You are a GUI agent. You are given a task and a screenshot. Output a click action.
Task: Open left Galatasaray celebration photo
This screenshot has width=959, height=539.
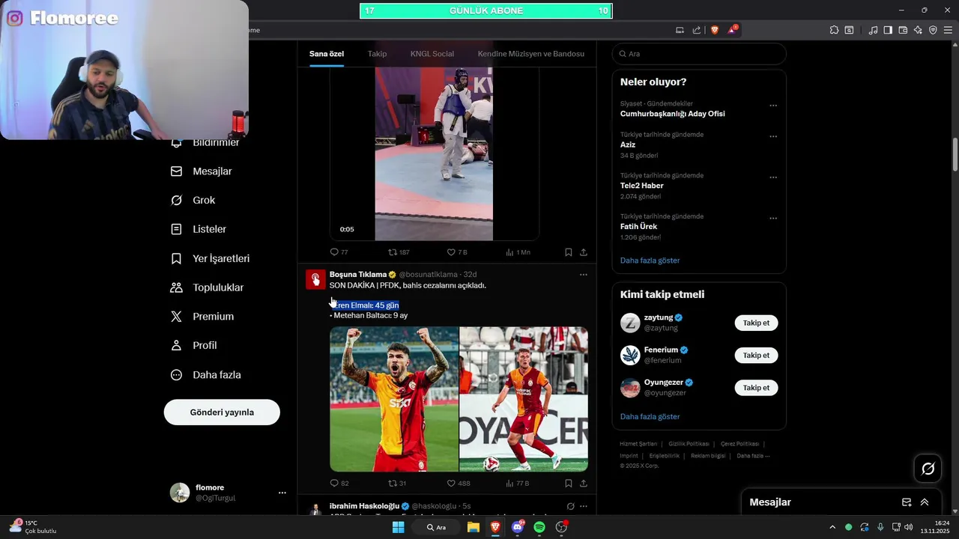(394, 399)
